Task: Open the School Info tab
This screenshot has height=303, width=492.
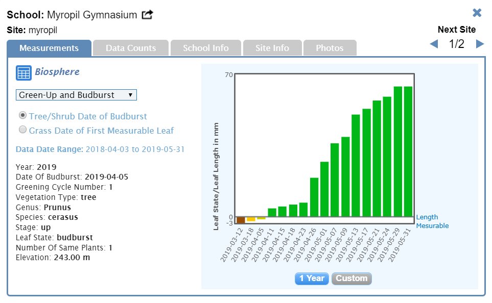Action: pos(205,48)
